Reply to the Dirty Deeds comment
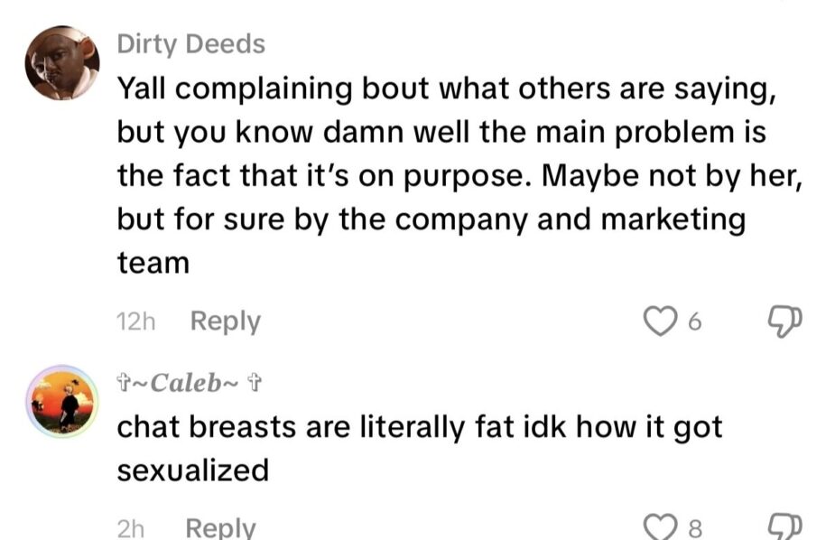 coord(226,321)
